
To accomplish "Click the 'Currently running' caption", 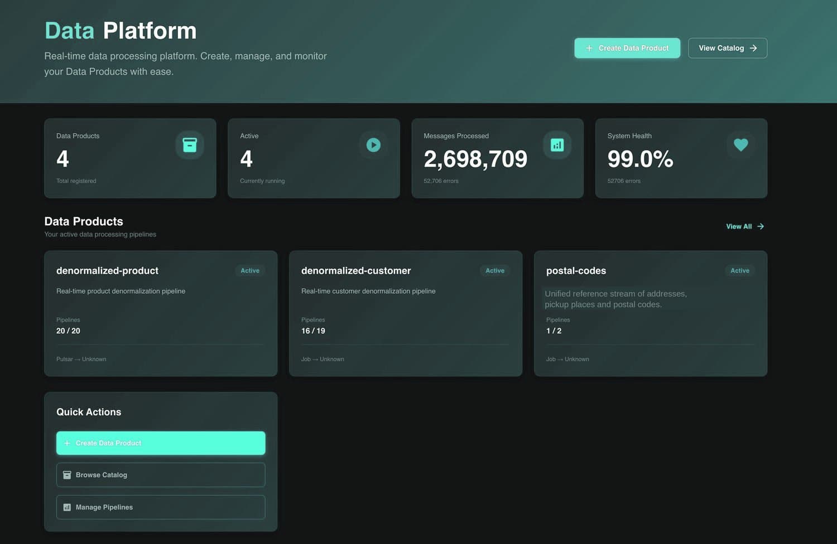I will pos(262,181).
